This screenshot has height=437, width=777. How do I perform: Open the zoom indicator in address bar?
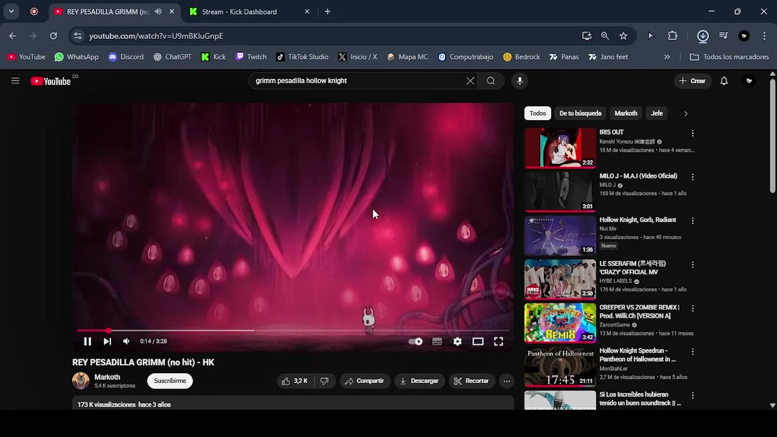(605, 36)
